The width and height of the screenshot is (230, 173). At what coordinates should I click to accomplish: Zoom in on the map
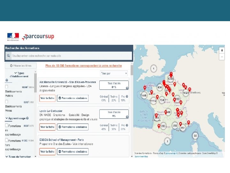click(222, 51)
